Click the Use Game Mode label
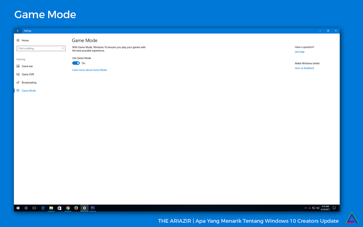Image resolution: width=363 pixels, height=227 pixels. tap(82, 58)
